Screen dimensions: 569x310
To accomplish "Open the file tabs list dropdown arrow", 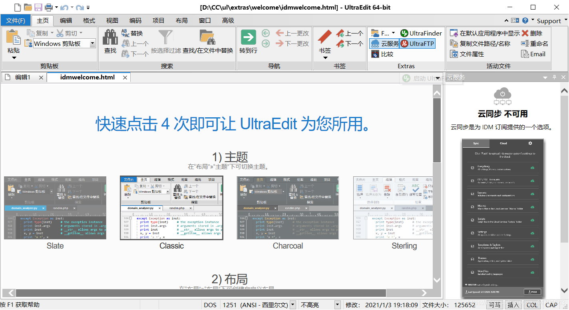I will 438,78.
